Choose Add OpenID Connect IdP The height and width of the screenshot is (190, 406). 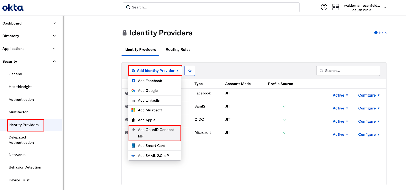click(x=155, y=133)
